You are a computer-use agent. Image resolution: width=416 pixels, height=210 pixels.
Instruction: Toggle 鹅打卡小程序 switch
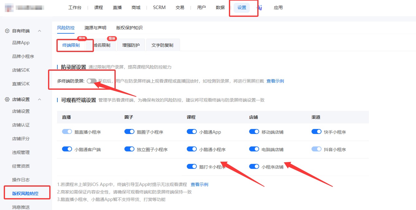pyautogui.click(x=192, y=167)
